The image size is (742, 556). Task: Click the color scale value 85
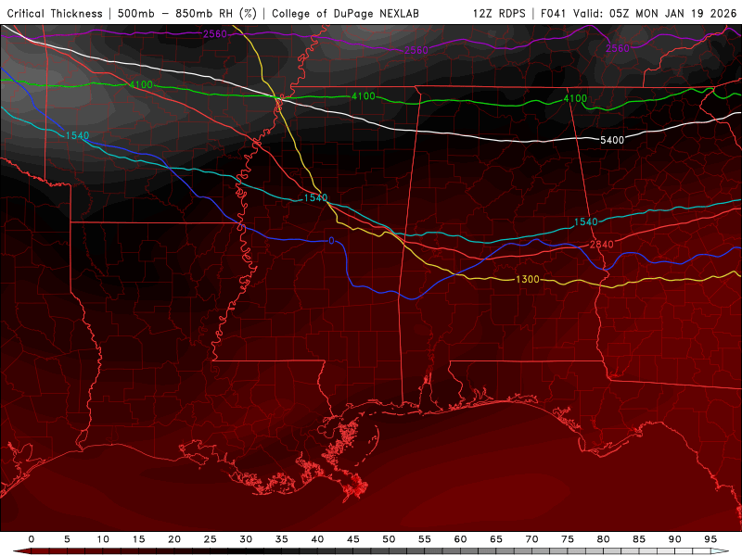[639, 539]
